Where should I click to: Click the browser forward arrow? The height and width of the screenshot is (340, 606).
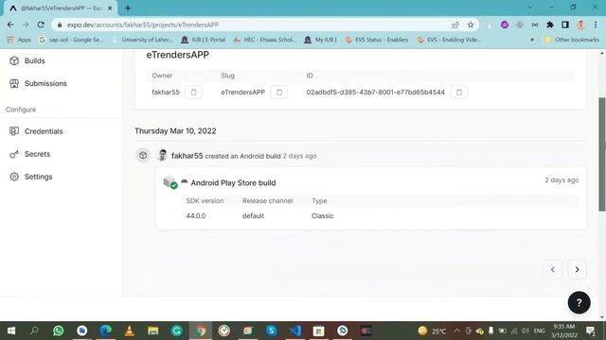point(26,25)
